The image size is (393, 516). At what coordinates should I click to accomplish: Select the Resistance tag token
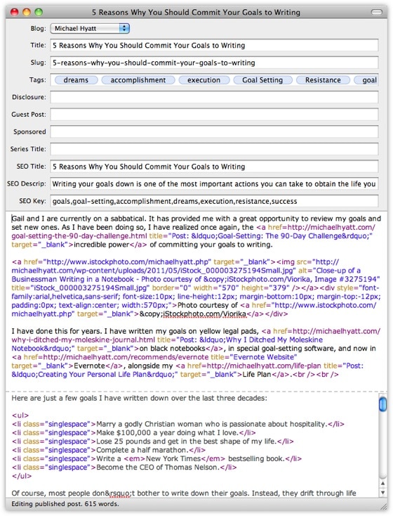323,80
